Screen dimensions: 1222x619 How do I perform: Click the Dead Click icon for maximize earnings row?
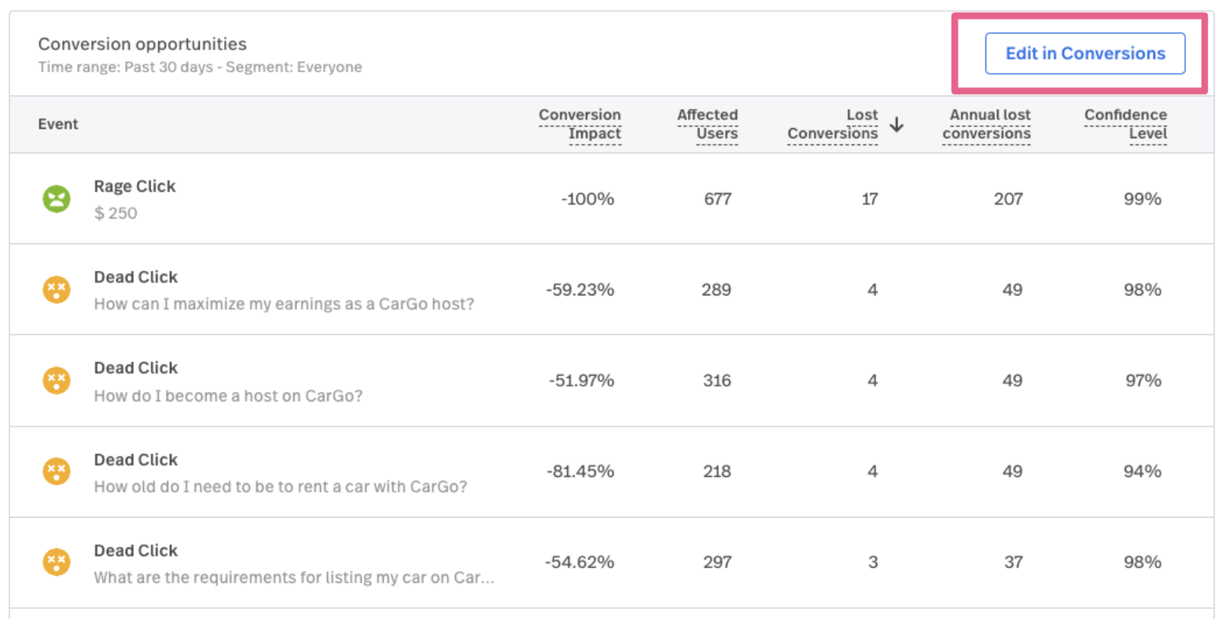pos(57,290)
